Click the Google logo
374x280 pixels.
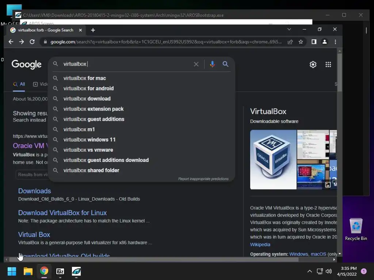coord(26,64)
